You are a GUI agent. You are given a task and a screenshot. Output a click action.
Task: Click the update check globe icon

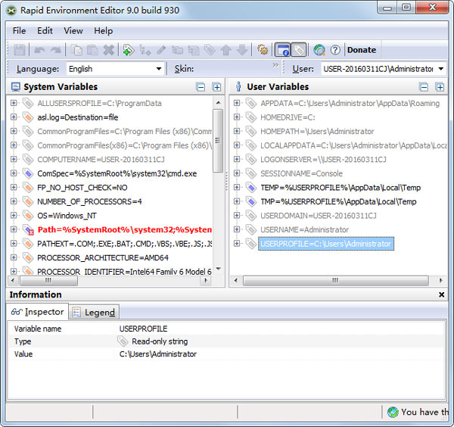319,50
